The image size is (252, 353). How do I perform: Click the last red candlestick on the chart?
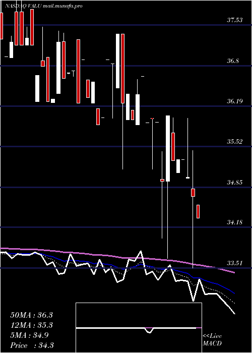(x=198, y=211)
